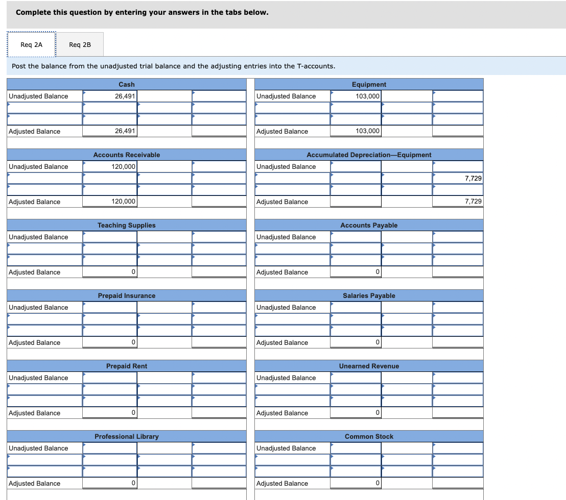Open second entry label dropdown under Accounts Receivable
The image size is (566, 500).
pyautogui.click(x=45, y=190)
